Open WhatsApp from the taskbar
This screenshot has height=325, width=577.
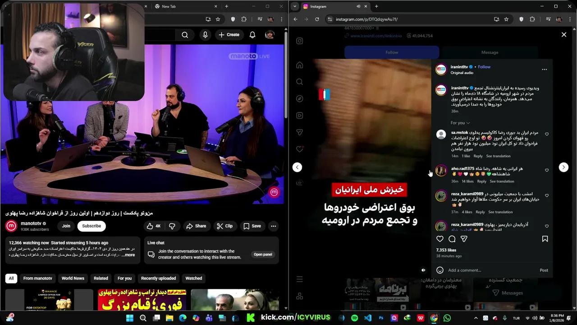pyautogui.click(x=447, y=318)
